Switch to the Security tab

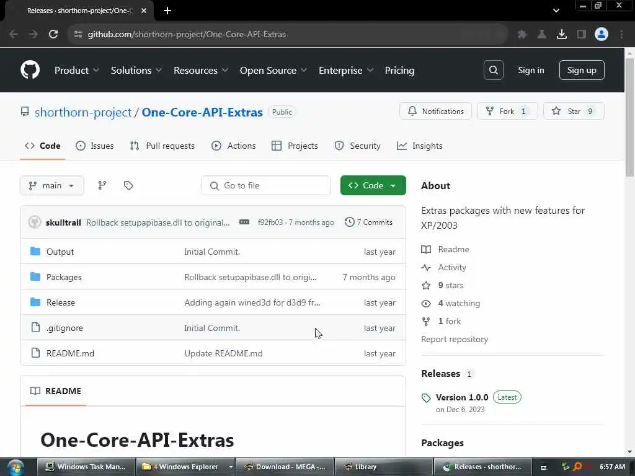click(x=358, y=146)
